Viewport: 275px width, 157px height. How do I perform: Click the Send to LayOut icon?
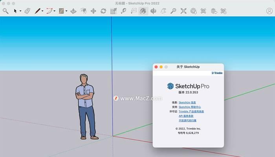214,11
